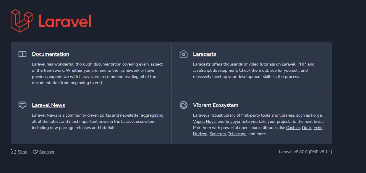366x173 pixels.
Task: Open the Forge link
Action: (x=316, y=115)
